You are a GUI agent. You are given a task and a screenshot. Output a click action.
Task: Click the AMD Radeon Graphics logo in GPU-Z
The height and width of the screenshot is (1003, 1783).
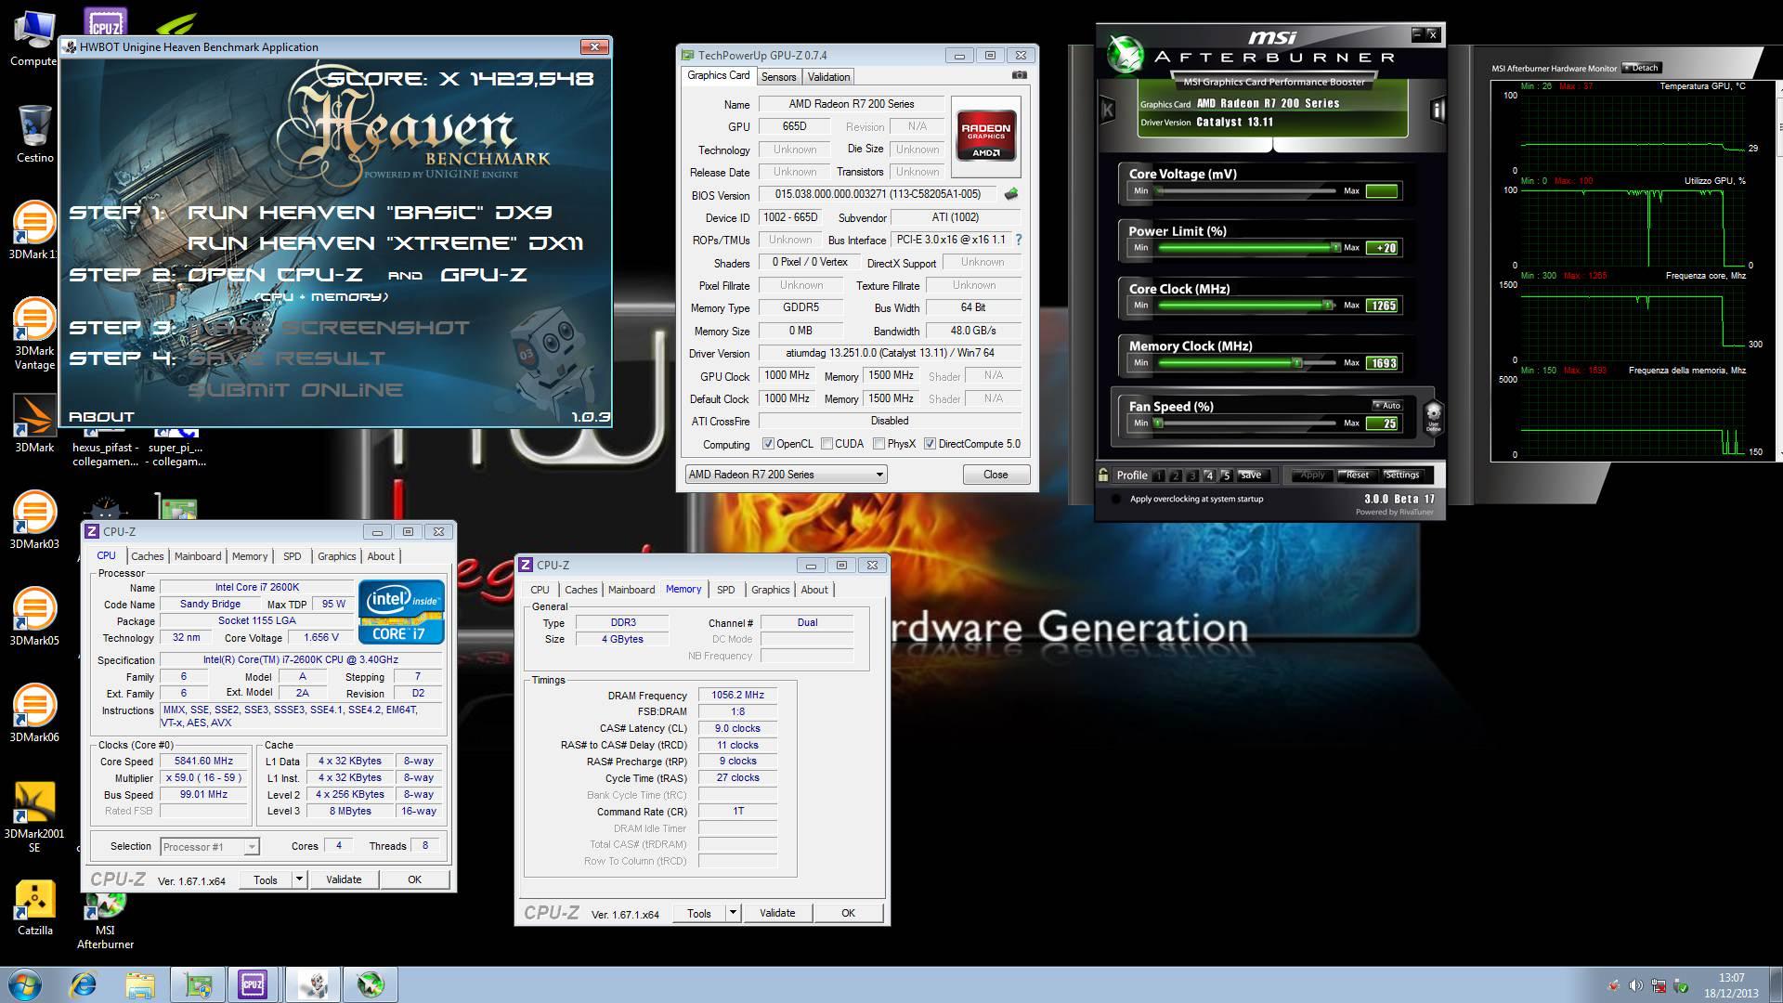[x=986, y=137]
